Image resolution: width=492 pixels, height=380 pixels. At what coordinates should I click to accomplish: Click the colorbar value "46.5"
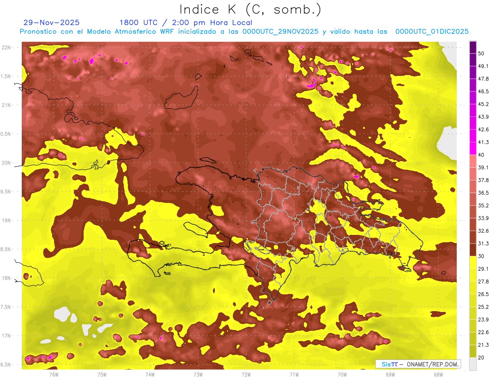tap(483, 91)
